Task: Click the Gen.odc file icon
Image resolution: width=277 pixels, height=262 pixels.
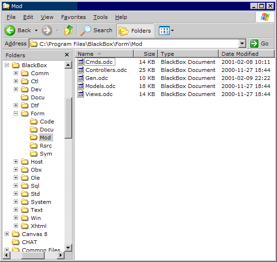Action: [81, 78]
